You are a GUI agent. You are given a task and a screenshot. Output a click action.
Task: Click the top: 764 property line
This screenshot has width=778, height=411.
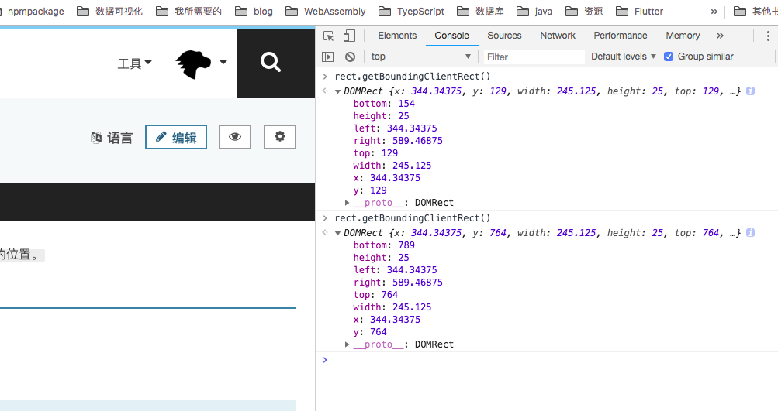(375, 295)
